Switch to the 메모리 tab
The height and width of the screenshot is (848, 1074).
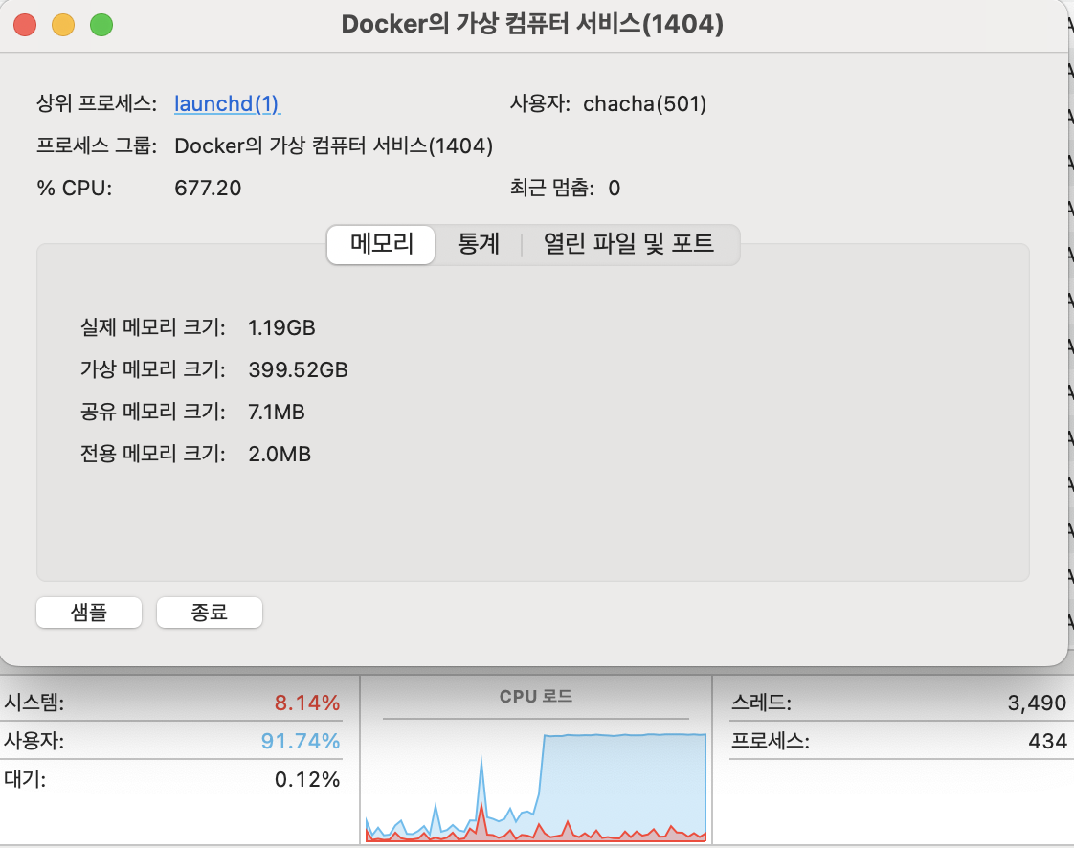tap(382, 244)
